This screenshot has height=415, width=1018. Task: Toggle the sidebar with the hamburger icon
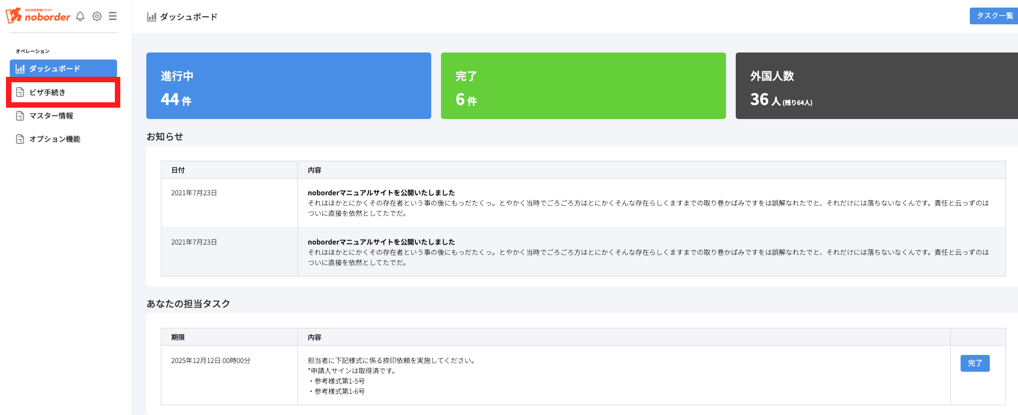tap(113, 16)
